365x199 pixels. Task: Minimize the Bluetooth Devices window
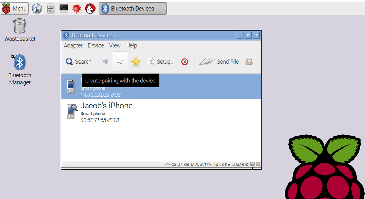tap(240, 35)
